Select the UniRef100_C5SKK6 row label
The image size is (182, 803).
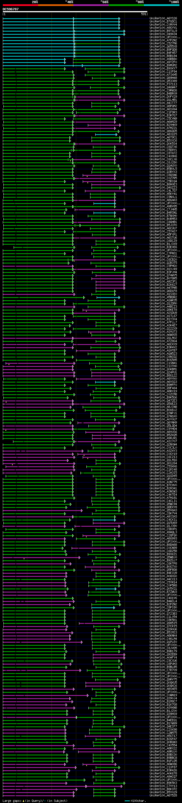tap(163, 466)
